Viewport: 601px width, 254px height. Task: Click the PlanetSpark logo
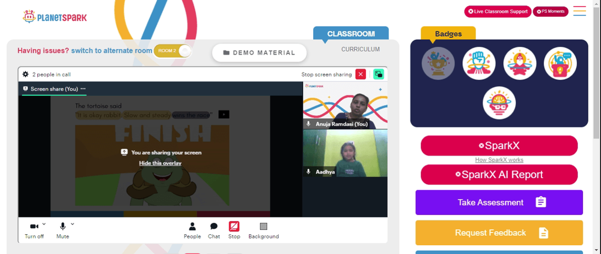tap(55, 16)
